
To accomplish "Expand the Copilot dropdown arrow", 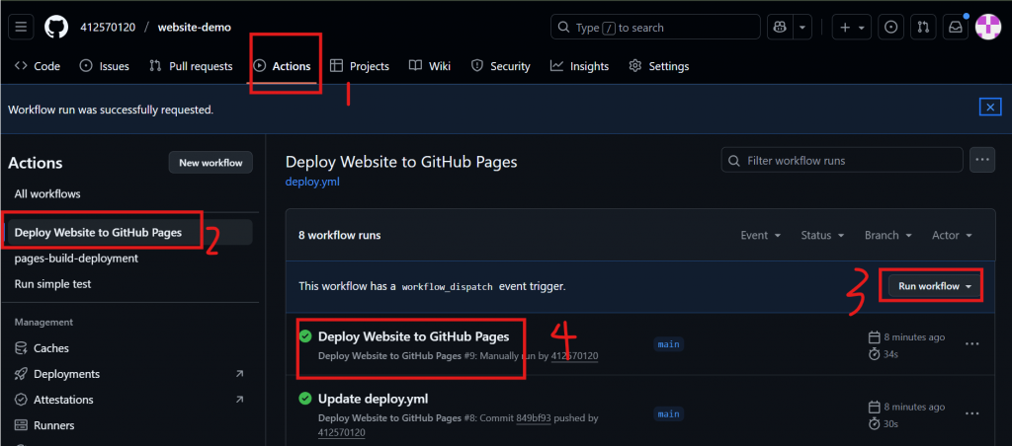I will coord(802,27).
